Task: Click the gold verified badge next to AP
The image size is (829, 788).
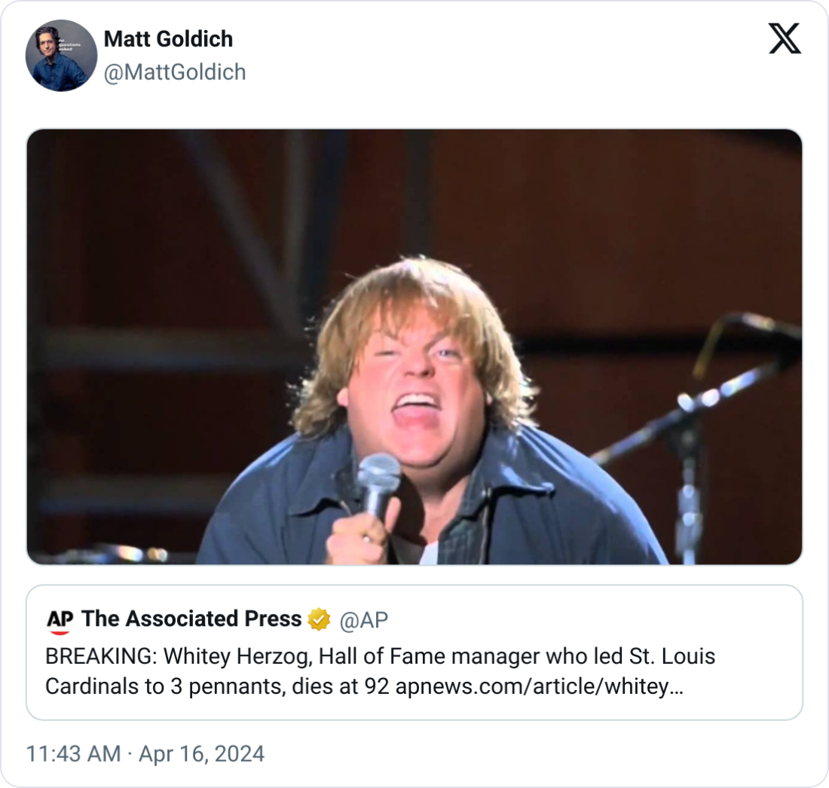Action: tap(318, 619)
